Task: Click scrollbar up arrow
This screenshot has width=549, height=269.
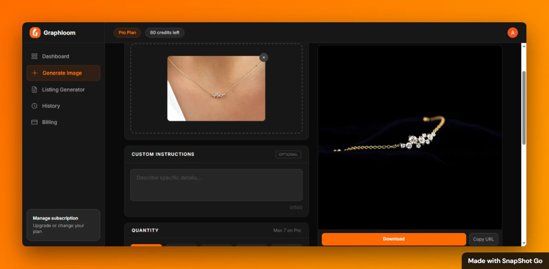Action: (x=524, y=46)
